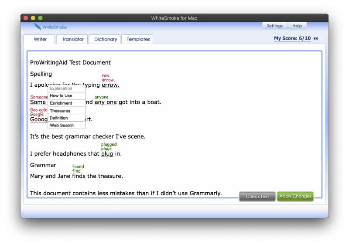Close the WhiteSmoke window with red button

point(26,18)
